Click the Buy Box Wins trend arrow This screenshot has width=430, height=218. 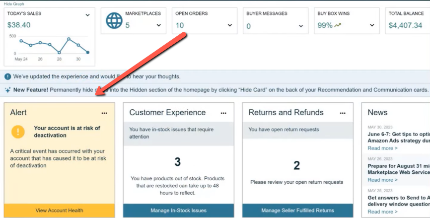(338, 25)
